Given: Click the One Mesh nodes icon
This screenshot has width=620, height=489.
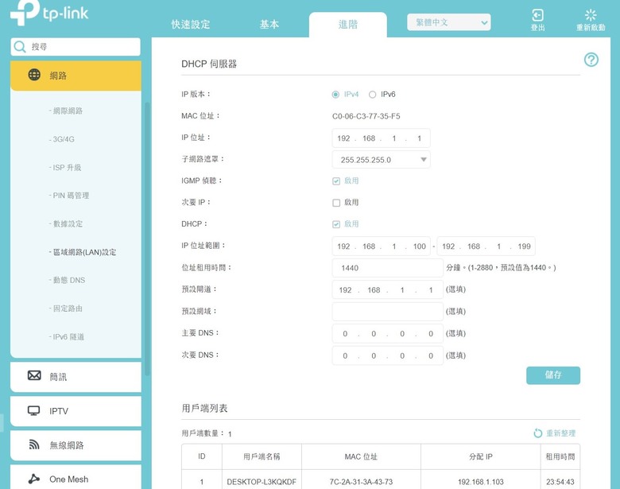Looking at the screenshot, I should point(34,479).
